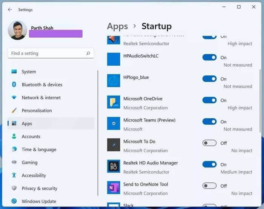264x209 pixels.
Task: Open Bluetooth & devices settings
Action: click(51, 85)
